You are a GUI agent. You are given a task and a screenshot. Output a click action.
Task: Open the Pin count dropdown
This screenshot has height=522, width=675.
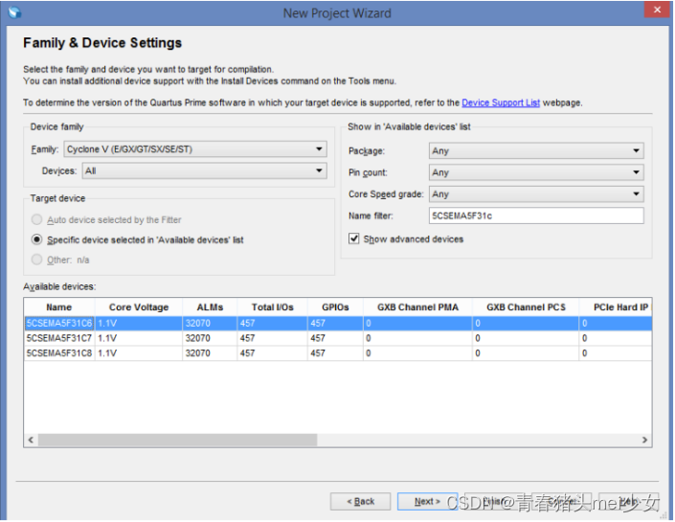(x=536, y=172)
